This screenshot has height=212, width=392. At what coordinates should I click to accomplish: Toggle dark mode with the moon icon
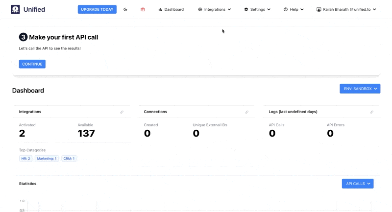tap(125, 9)
